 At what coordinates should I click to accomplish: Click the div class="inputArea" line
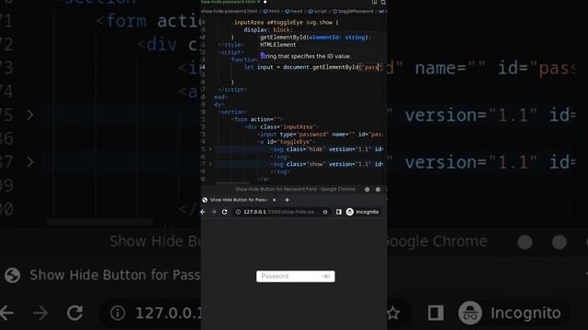coord(282,127)
